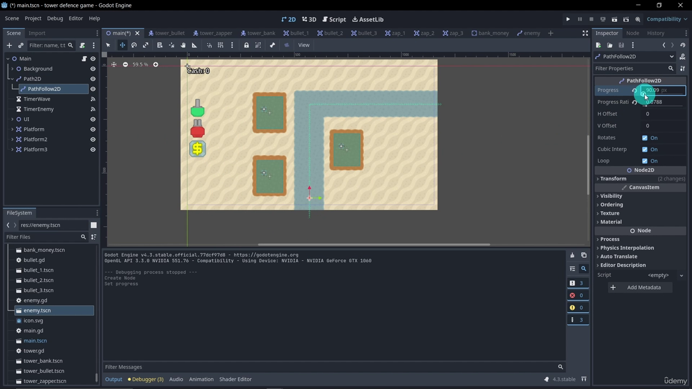Hide the Background node
Image resolution: width=692 pixels, height=389 pixels.
[x=93, y=69]
